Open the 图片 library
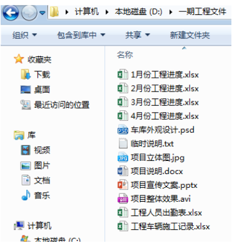232x243 pixels. pos(42,165)
